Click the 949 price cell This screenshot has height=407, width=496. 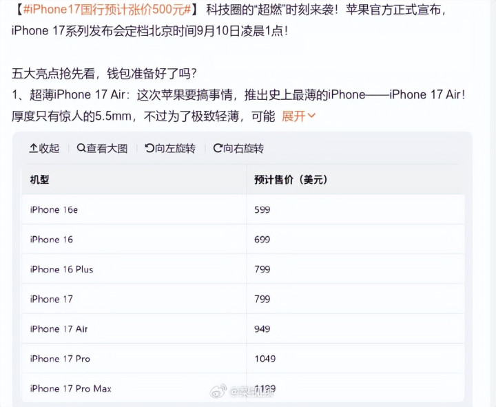[x=262, y=329]
